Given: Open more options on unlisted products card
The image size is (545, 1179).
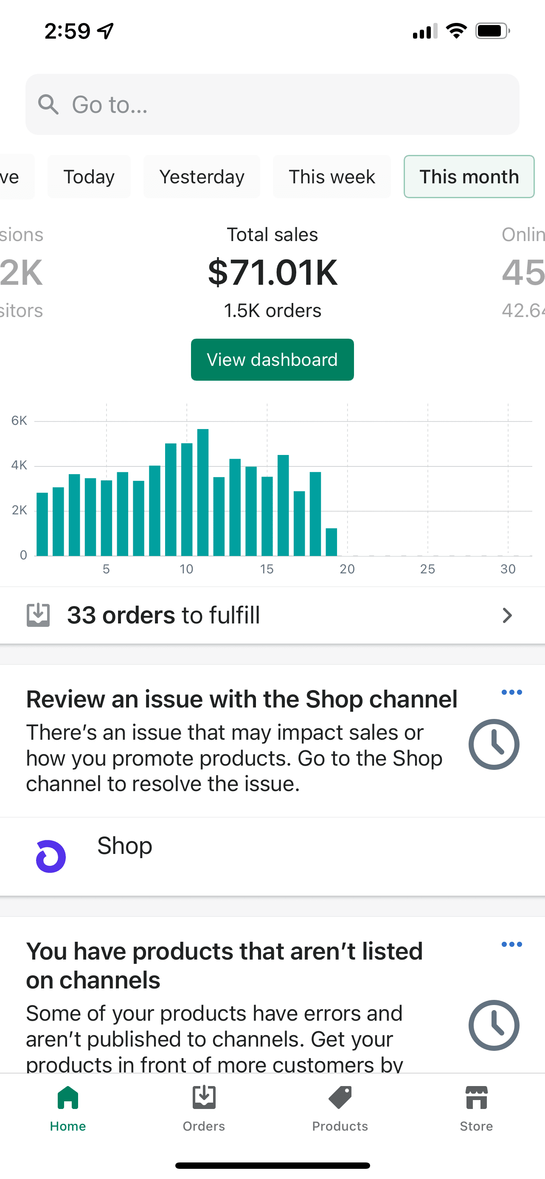Looking at the screenshot, I should (511, 944).
